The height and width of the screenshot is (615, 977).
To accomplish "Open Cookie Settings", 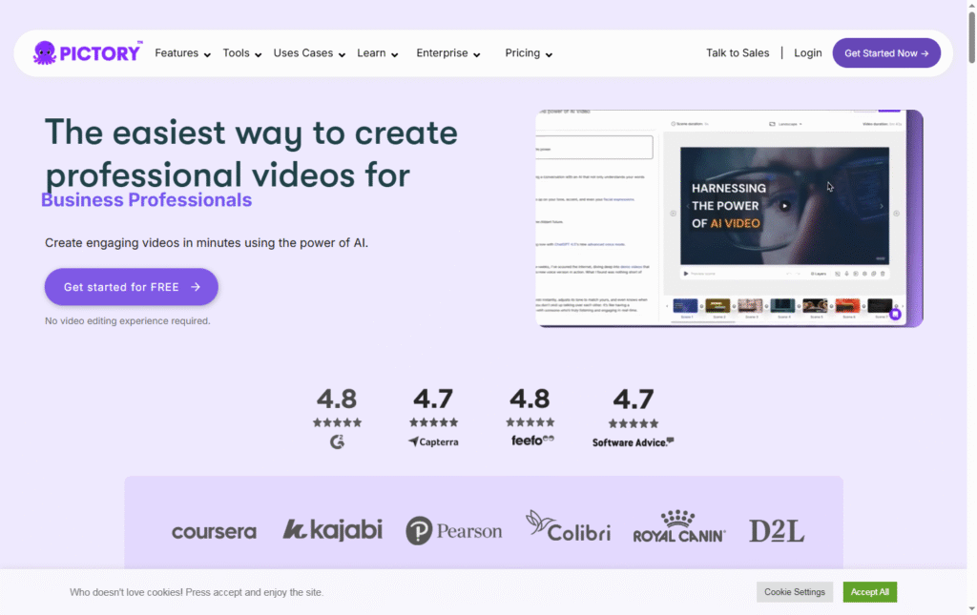I will (795, 592).
